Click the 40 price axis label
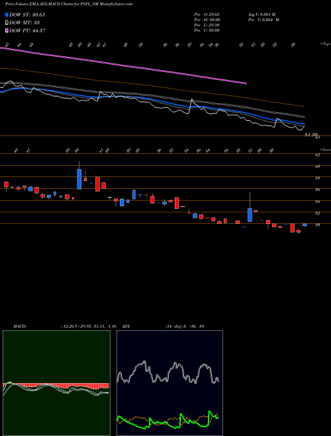The width and height of the screenshot is (331, 436). pos(317,166)
